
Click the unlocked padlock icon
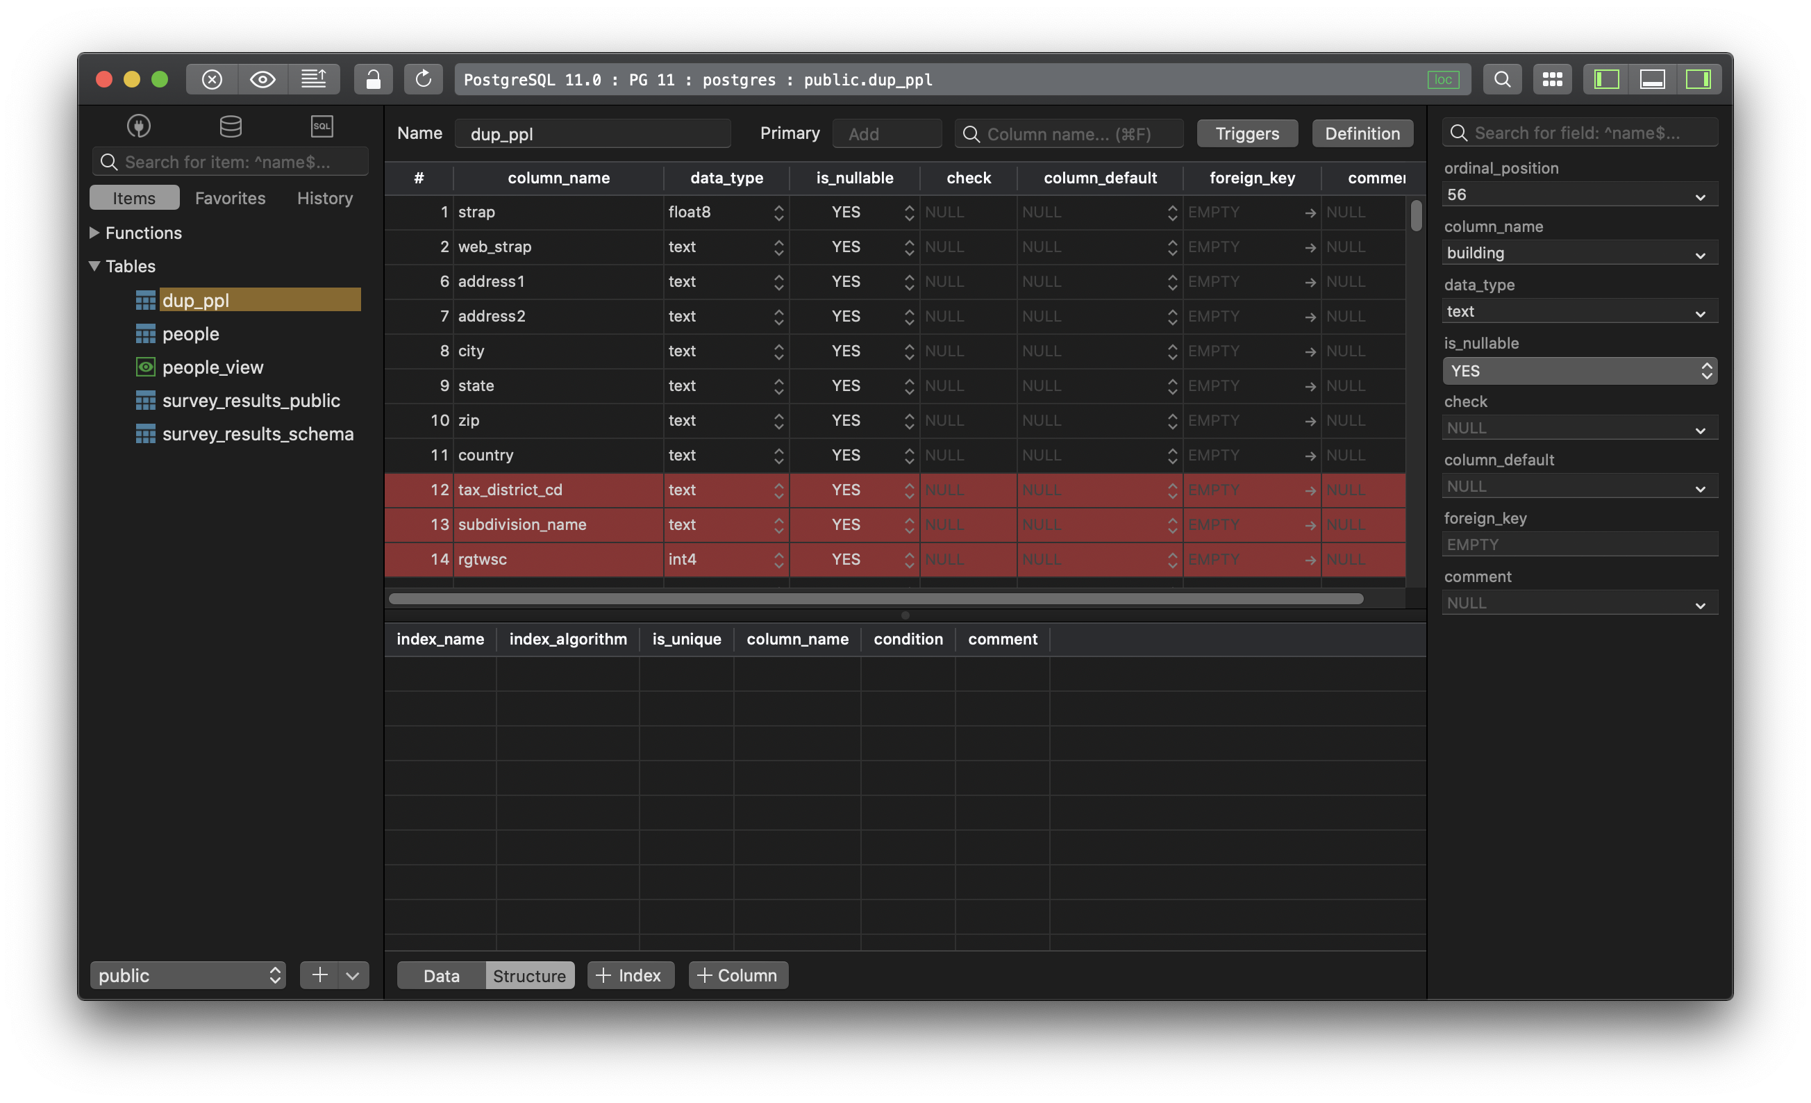374,78
